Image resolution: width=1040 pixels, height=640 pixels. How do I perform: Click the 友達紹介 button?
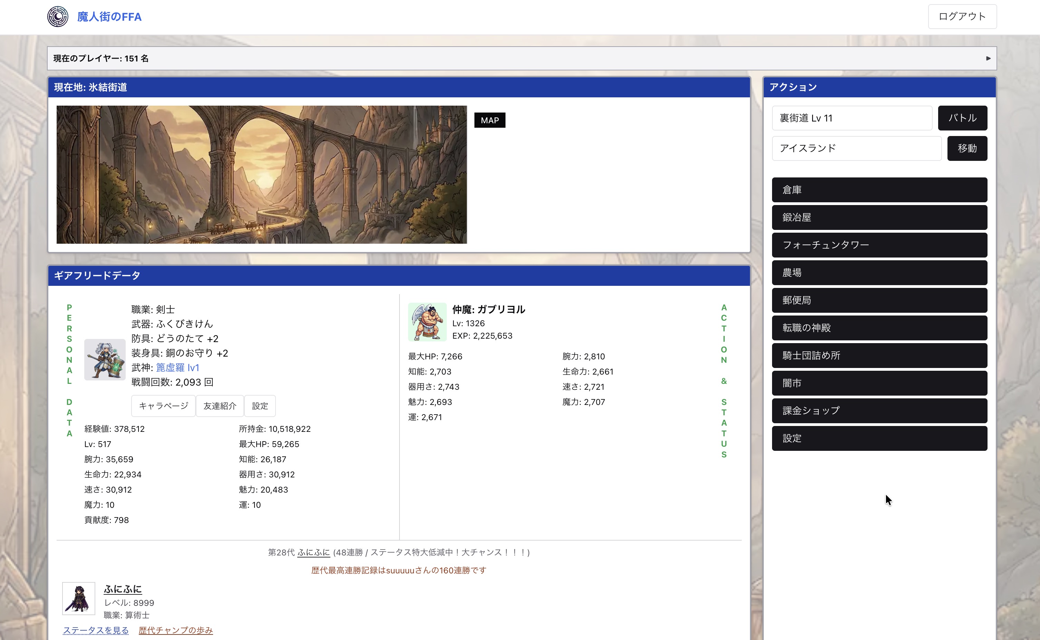[x=219, y=406]
